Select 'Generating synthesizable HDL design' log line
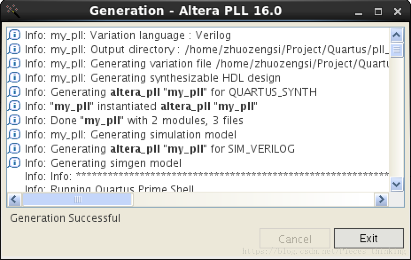The width and height of the screenshot is (411, 260). [152, 78]
